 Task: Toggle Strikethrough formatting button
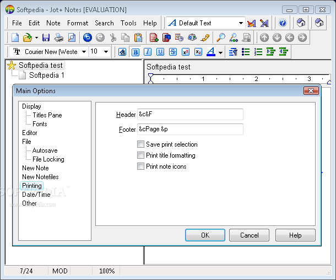click(x=173, y=52)
